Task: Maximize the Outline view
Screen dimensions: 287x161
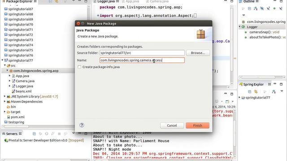Action: pos(281,1)
